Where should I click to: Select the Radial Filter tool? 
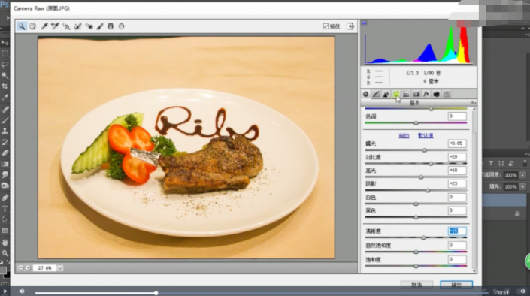pos(121,26)
